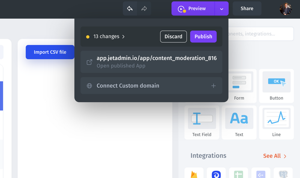The height and width of the screenshot is (178, 300).
Task: Publish the pending changes
Action: [x=203, y=36]
